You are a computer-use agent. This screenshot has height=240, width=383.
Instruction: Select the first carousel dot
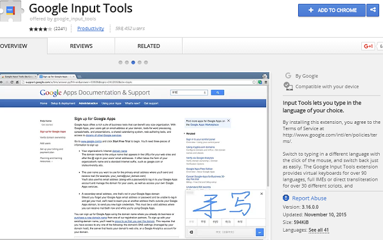coord(121,63)
